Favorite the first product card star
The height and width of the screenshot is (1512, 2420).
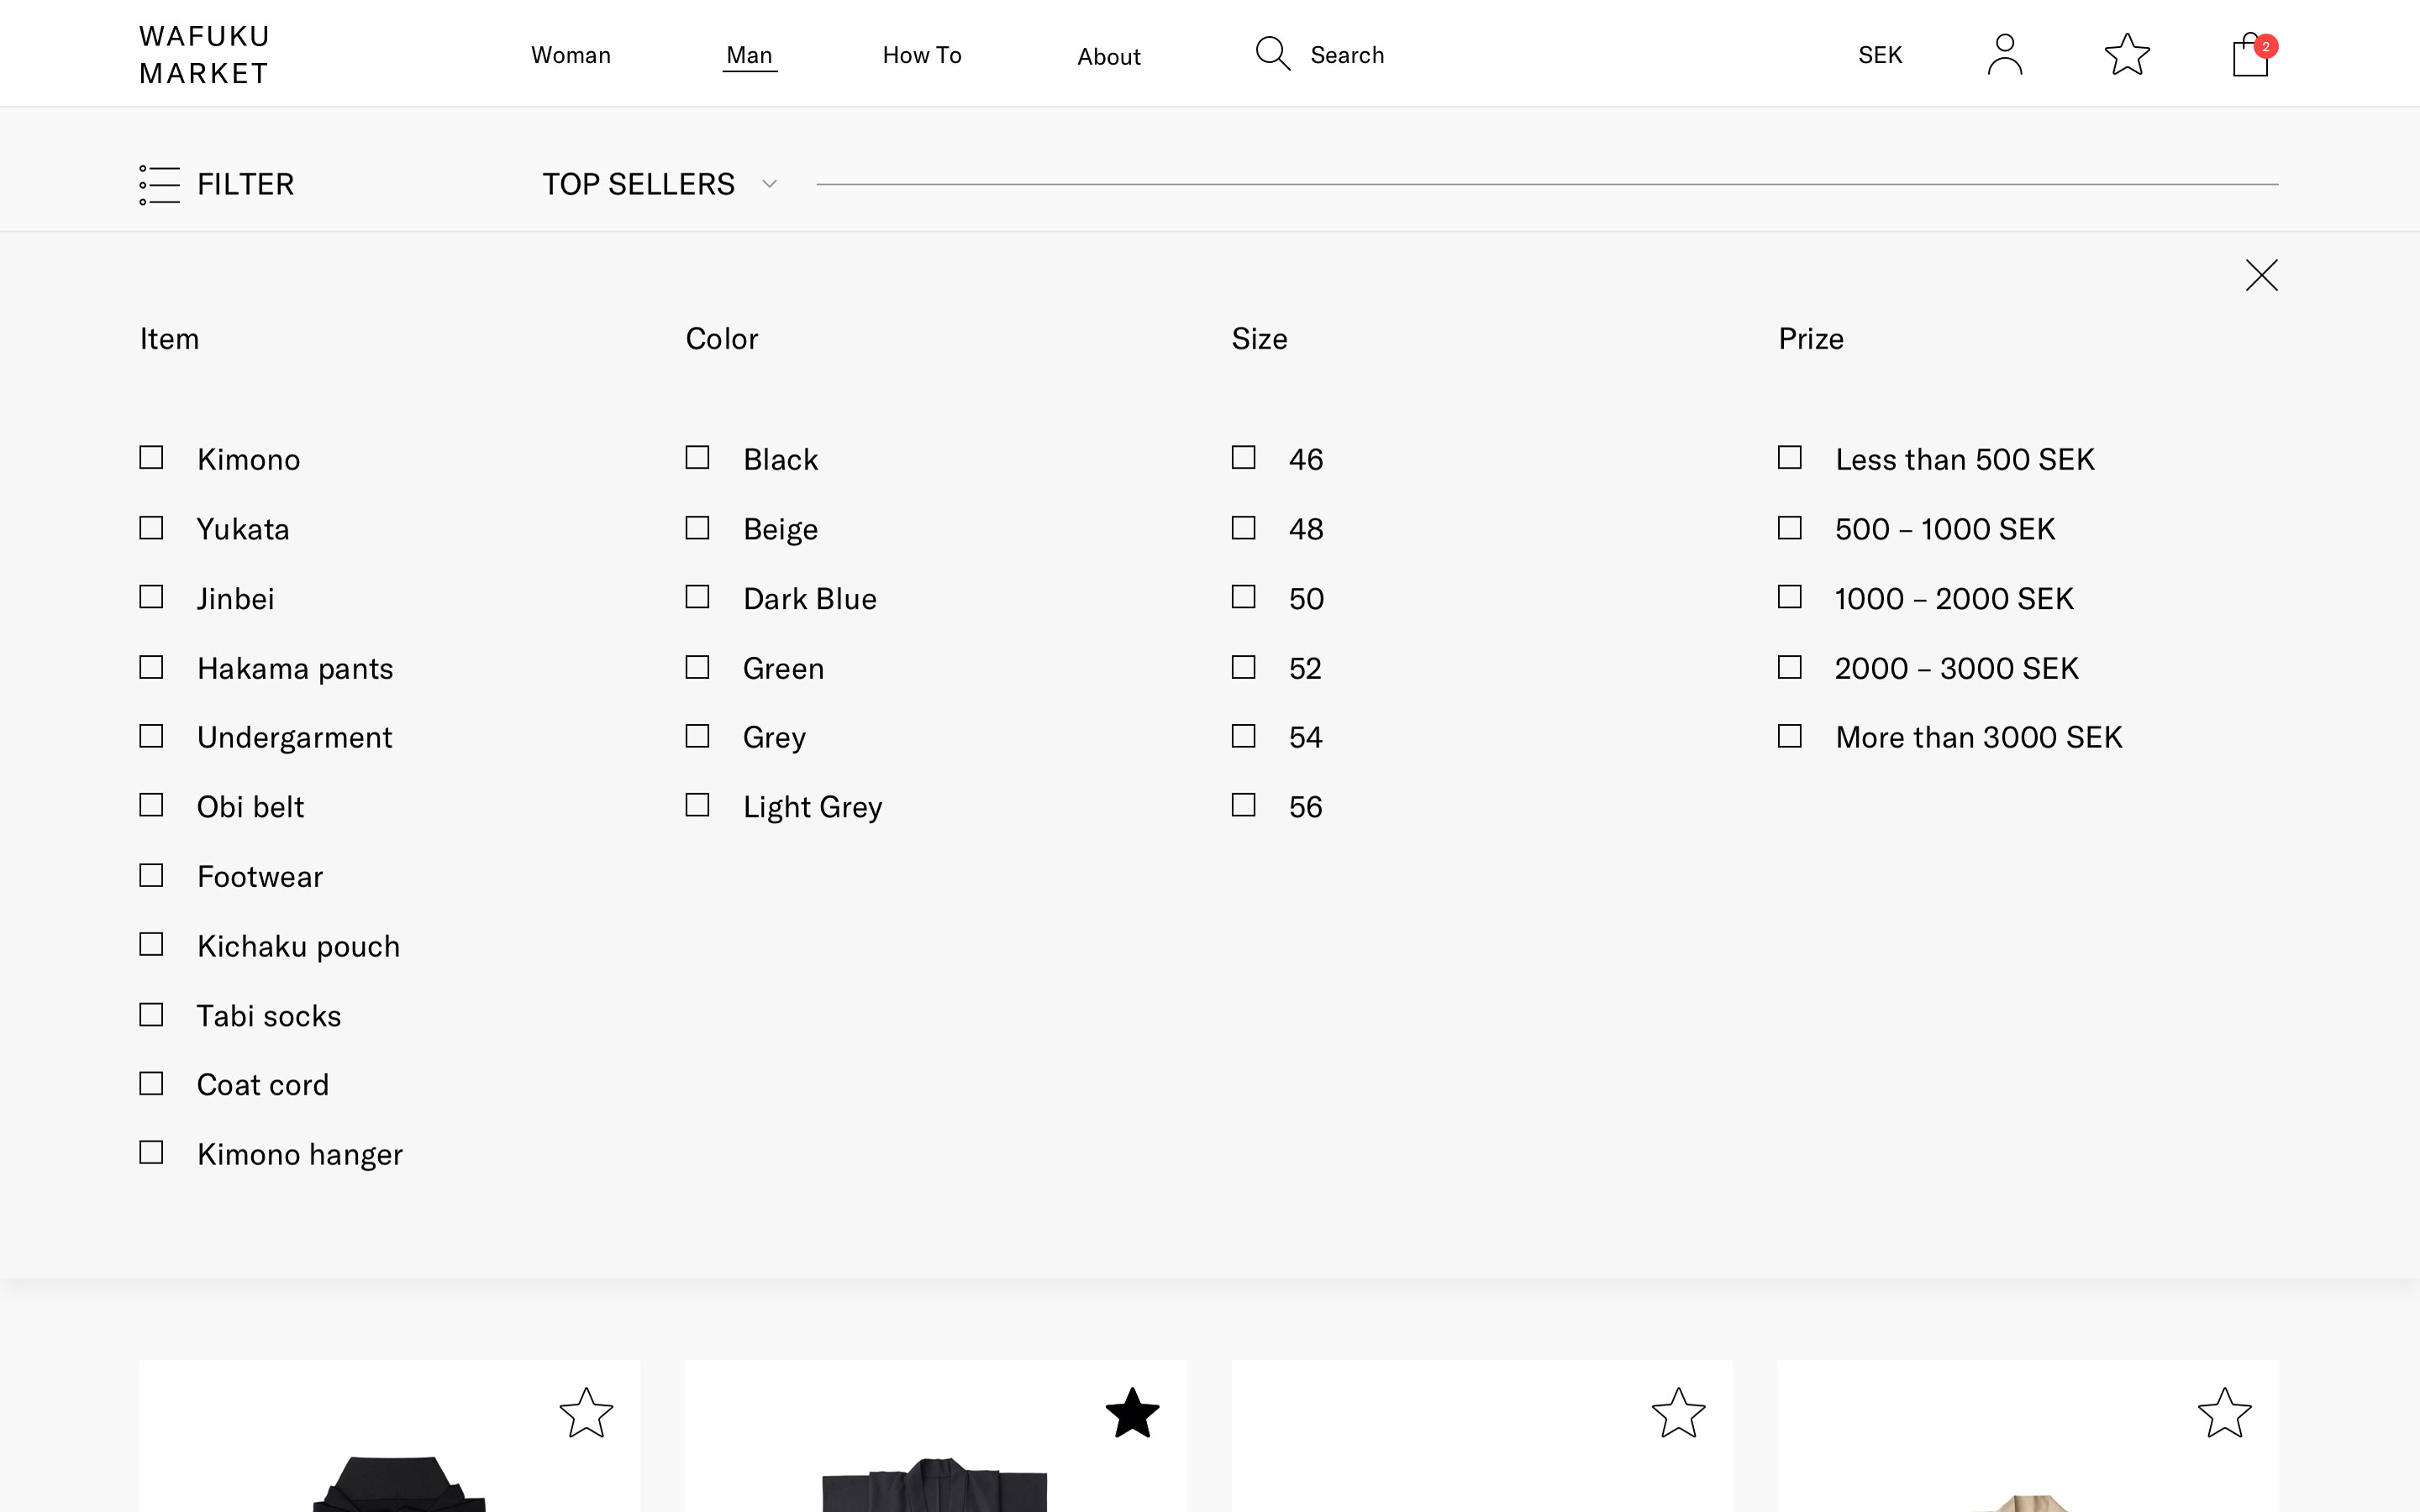(586, 1413)
